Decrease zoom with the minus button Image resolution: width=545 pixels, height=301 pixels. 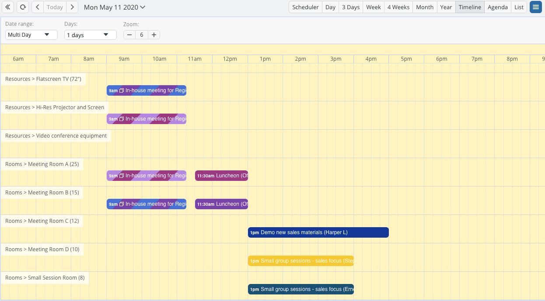(x=129, y=35)
